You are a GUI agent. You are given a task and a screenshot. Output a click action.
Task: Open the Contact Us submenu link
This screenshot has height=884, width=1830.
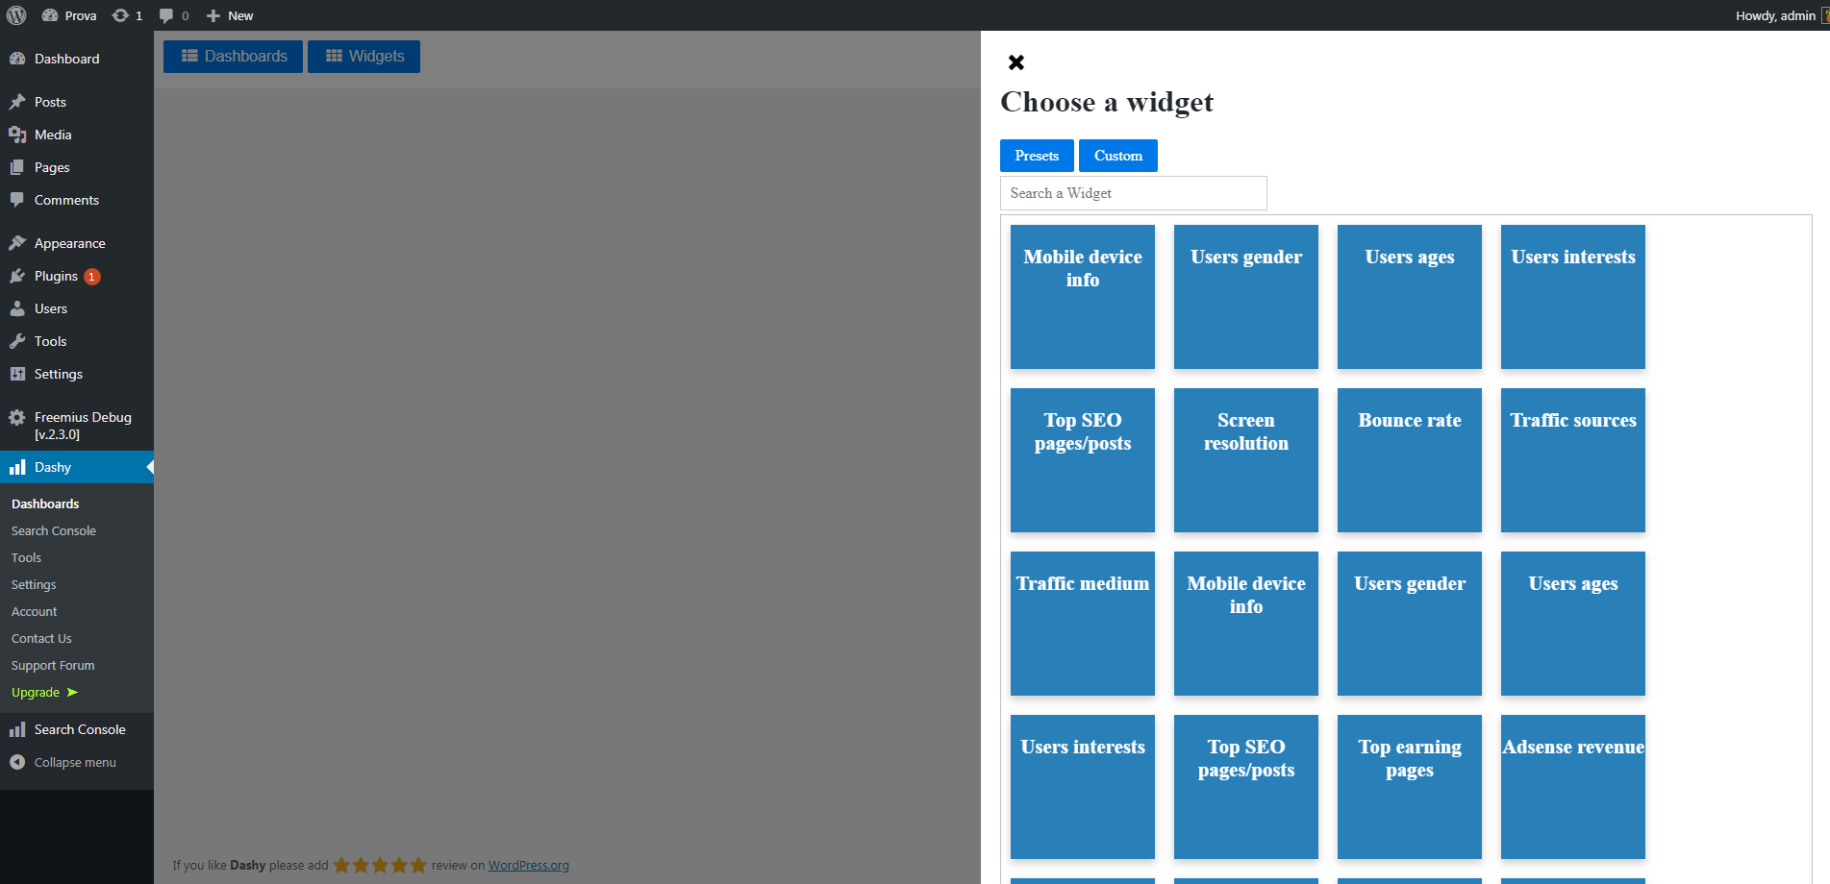pyautogui.click(x=41, y=638)
